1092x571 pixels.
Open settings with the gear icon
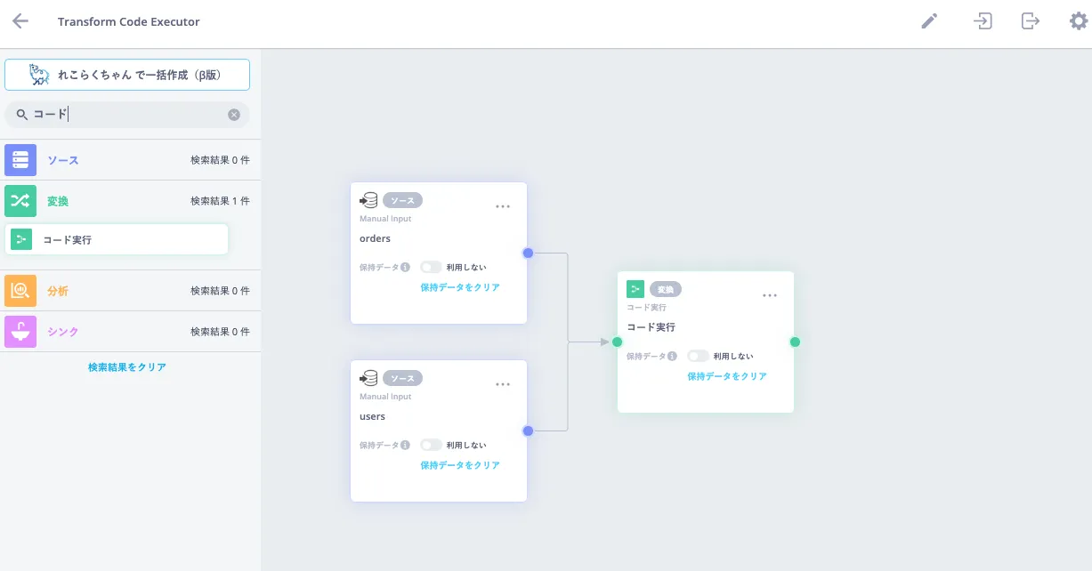point(1078,20)
